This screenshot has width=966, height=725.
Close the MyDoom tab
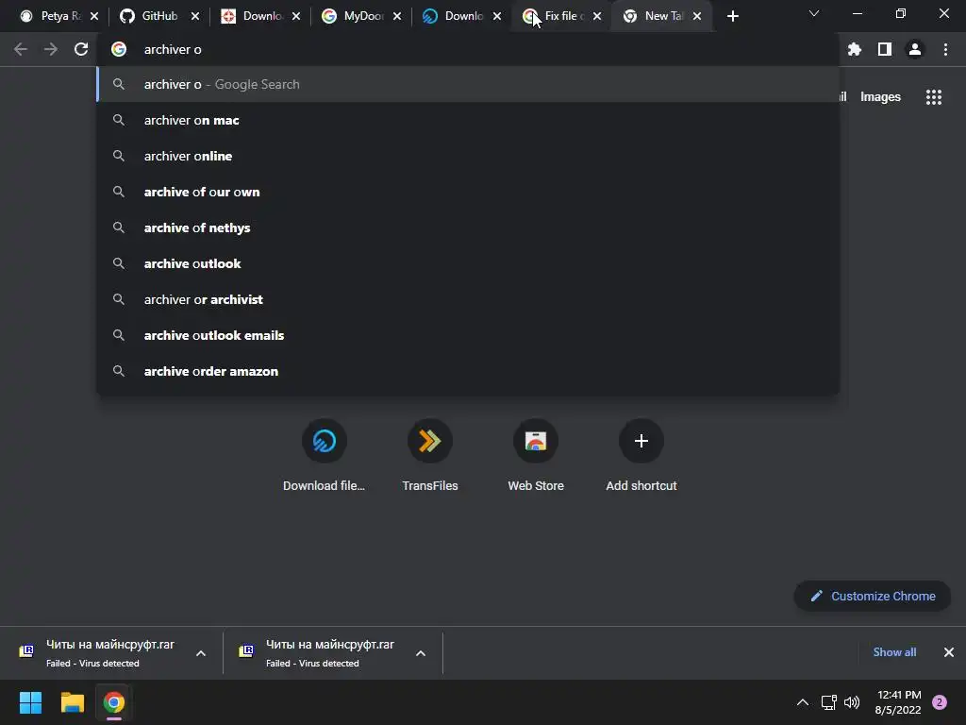(397, 16)
